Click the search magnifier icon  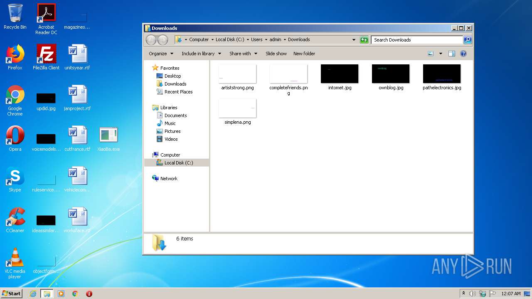click(x=468, y=40)
